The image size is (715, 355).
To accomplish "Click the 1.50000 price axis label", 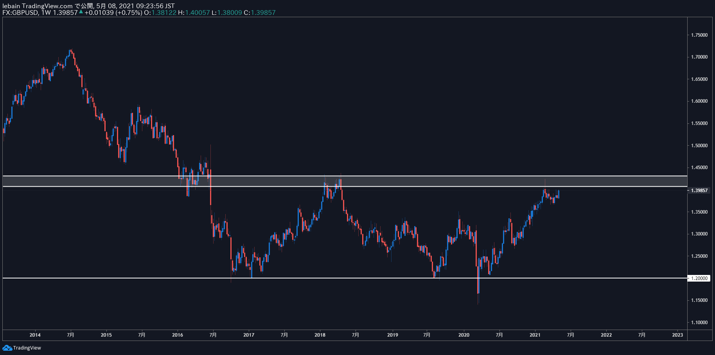I will (699, 146).
